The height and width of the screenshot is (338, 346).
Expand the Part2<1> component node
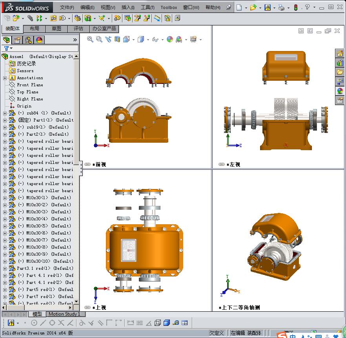pyautogui.click(x=5, y=134)
